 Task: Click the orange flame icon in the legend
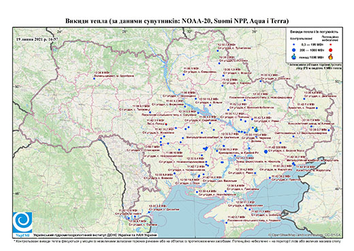coord(331,57)
